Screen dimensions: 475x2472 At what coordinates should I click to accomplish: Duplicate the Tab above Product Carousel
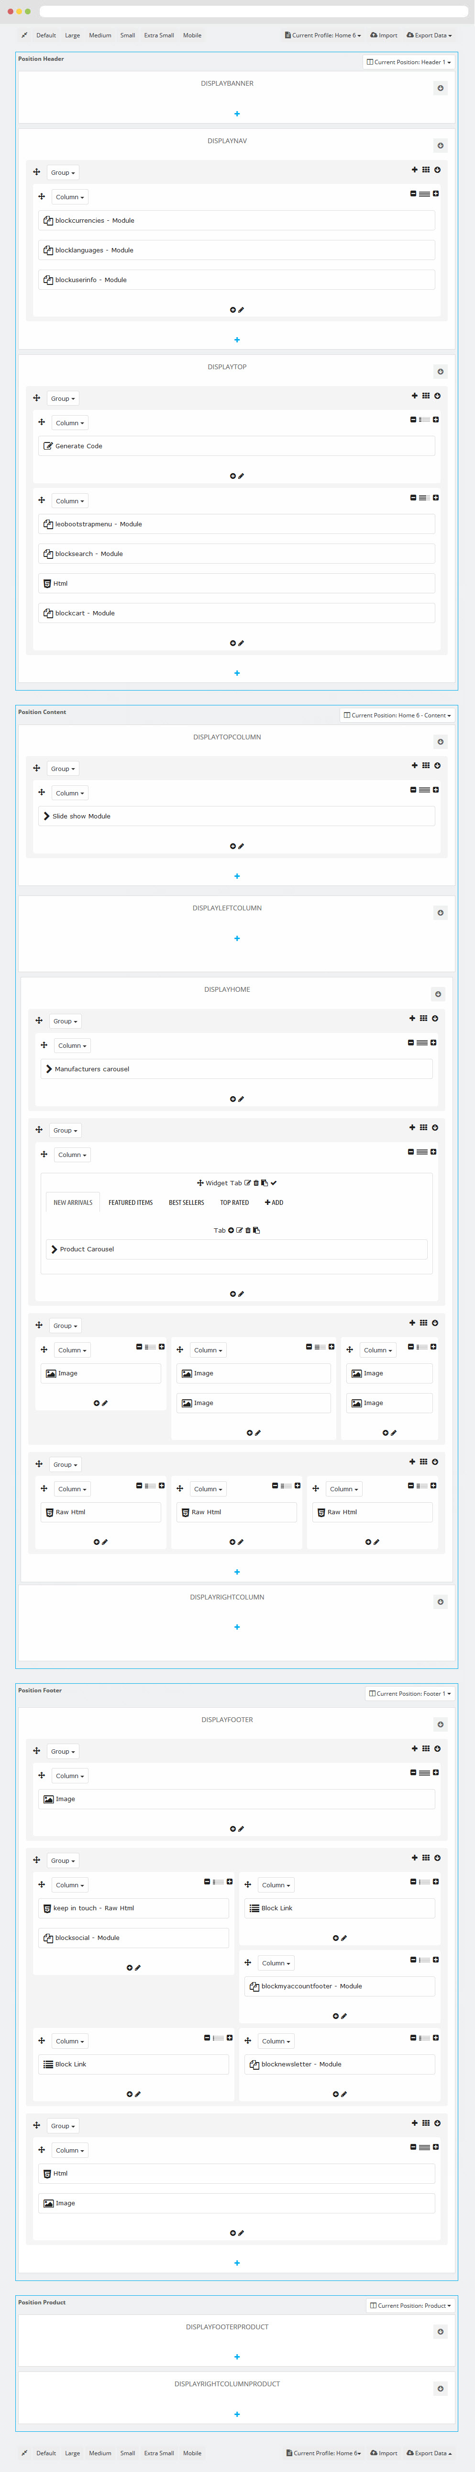coord(257,1229)
